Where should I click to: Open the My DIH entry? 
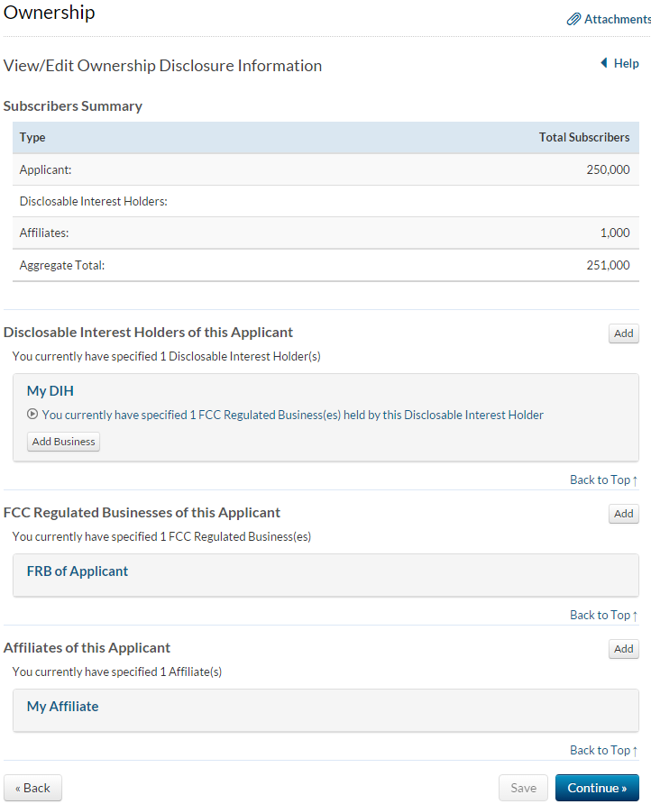coord(50,390)
